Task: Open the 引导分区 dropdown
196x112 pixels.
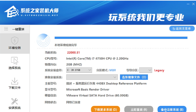Action: 146,70
